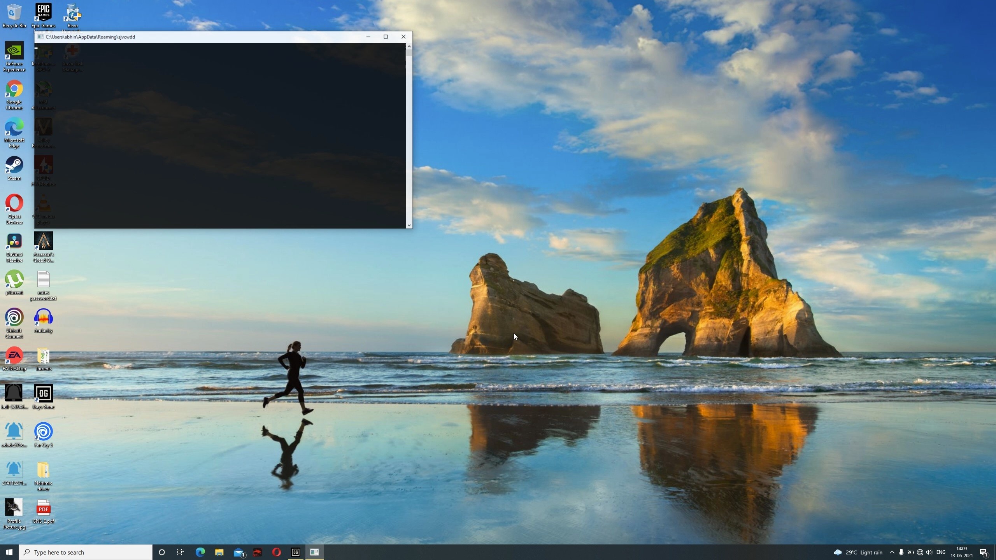Launch Microsoft Edge from the taskbar
Viewport: 996px width, 560px height.
[x=200, y=552]
